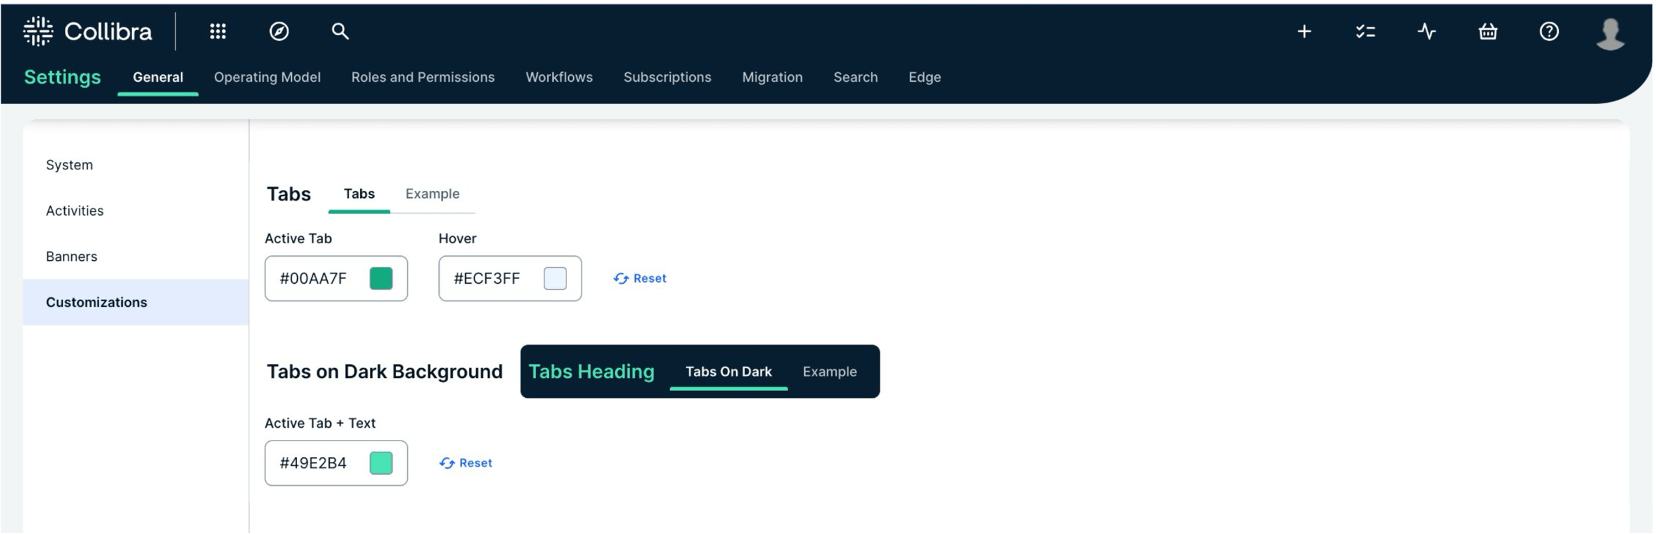Open the Hover light blue color swatch
The width and height of the screenshot is (1656, 534).
pyautogui.click(x=555, y=278)
